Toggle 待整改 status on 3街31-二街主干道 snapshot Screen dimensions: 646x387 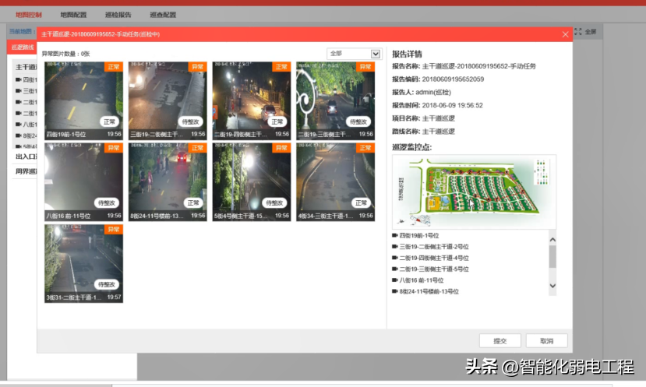107,284
